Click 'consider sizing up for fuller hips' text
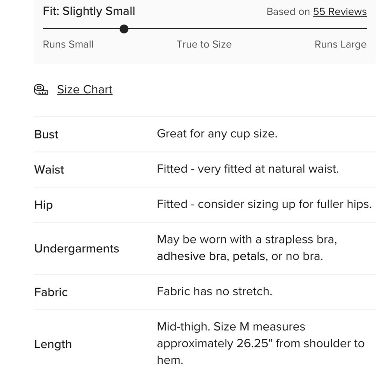 click(x=285, y=205)
